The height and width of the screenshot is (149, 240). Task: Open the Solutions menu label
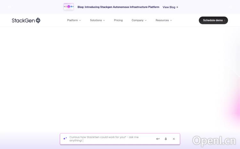click(96, 20)
